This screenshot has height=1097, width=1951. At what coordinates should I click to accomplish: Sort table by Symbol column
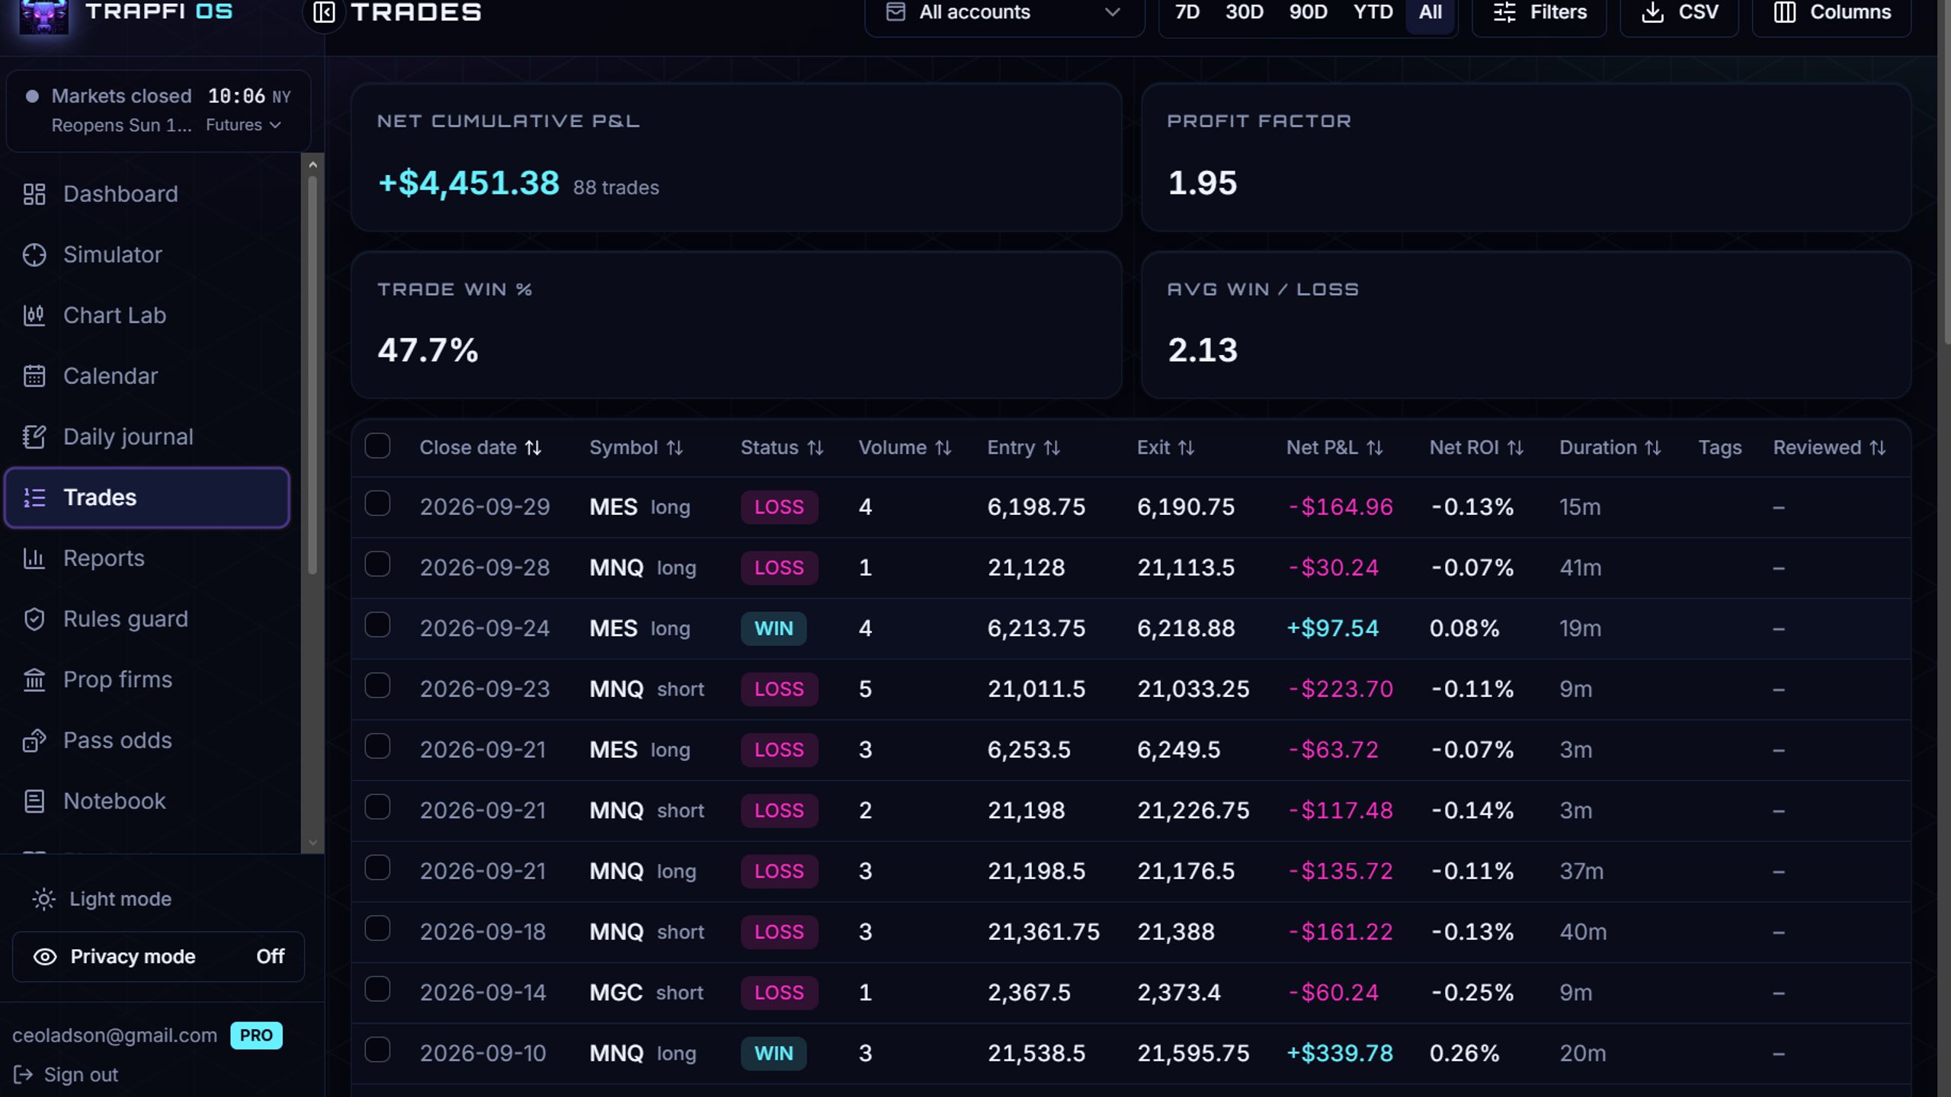coord(636,448)
